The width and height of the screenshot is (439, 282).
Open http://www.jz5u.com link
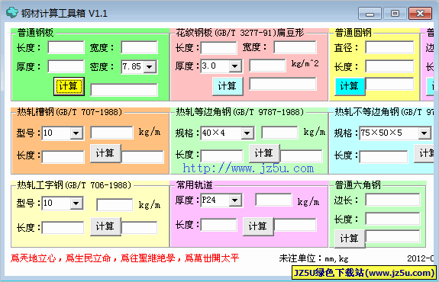pyautogui.click(x=248, y=168)
